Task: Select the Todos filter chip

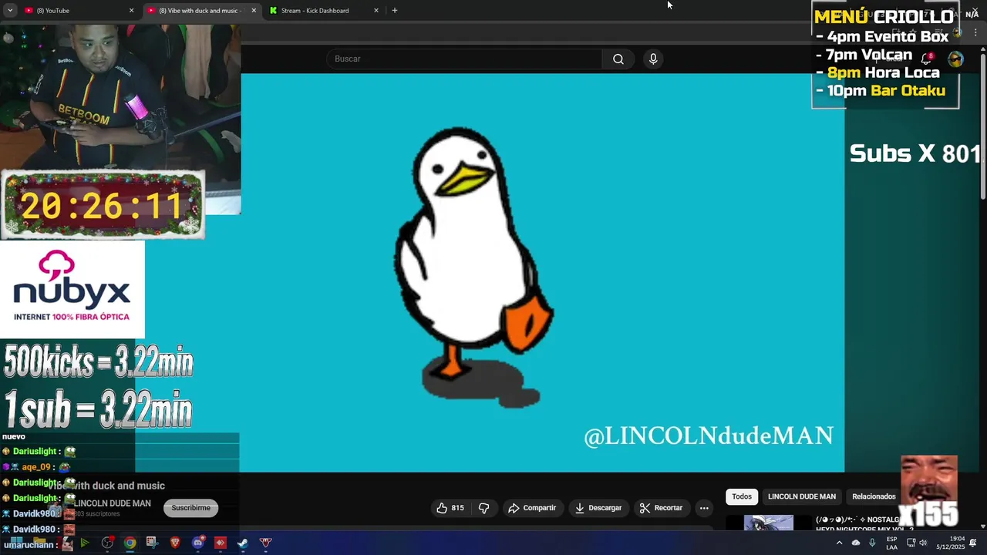Action: (742, 496)
